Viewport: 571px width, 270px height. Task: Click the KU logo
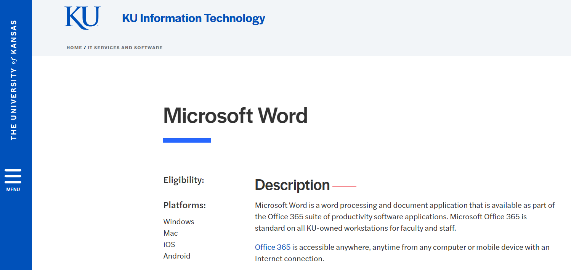click(82, 18)
